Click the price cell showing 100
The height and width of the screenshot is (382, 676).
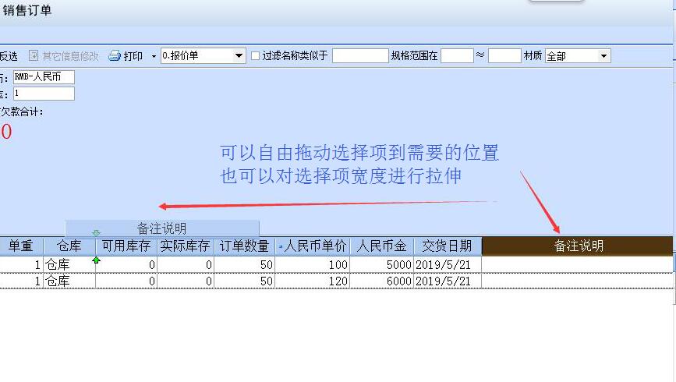coord(313,265)
